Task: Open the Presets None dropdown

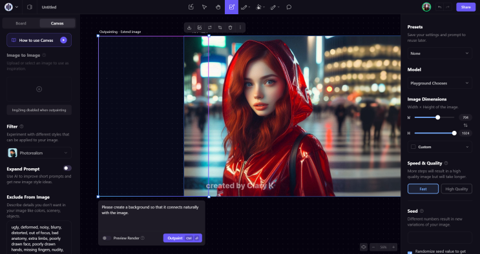Action: point(439,54)
